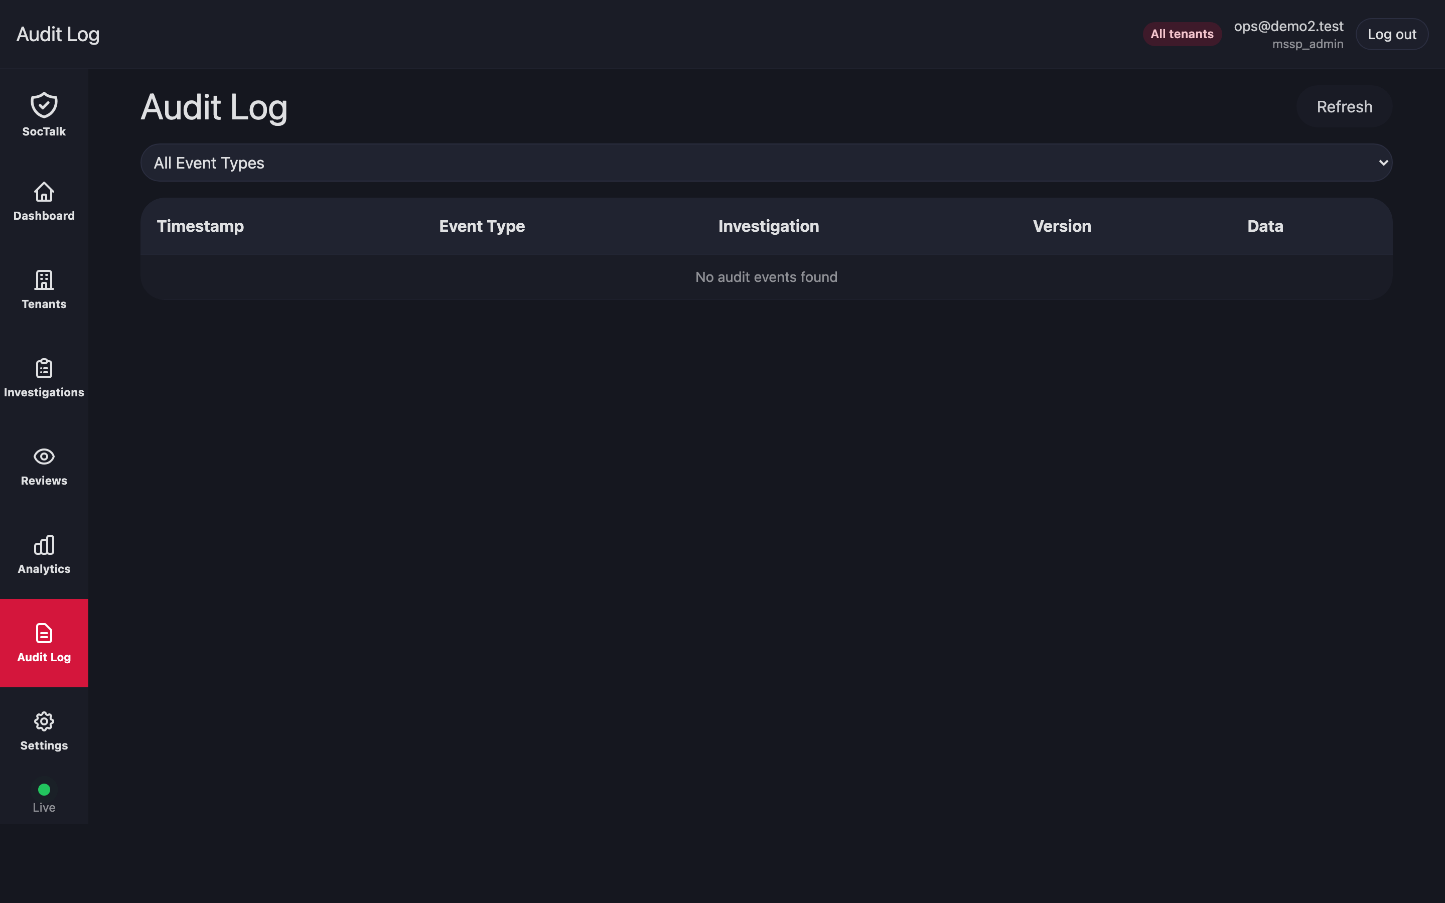This screenshot has height=903, width=1445.
Task: Select the Audit Log document icon
Action: pos(44,633)
